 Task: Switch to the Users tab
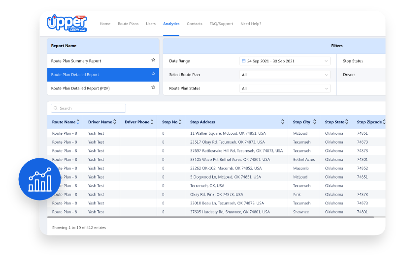click(151, 24)
